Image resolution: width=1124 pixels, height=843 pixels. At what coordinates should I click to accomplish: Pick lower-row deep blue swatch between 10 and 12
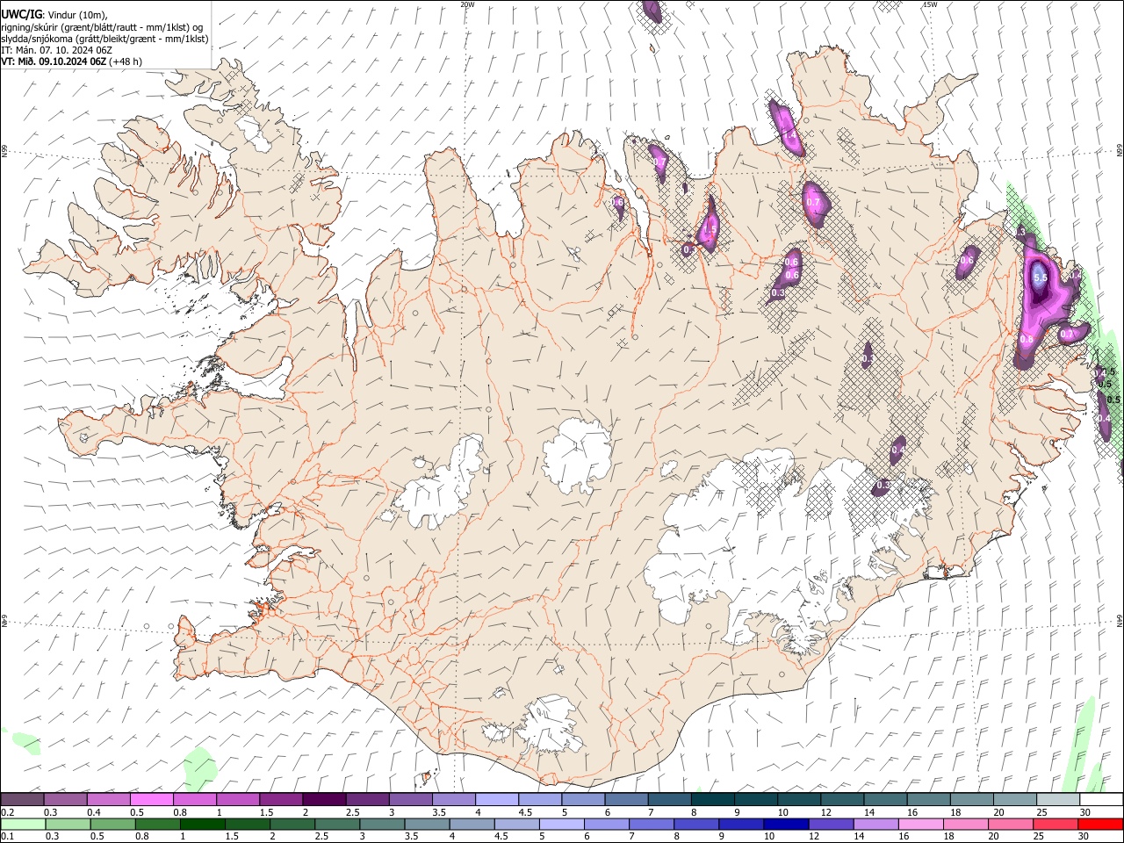[787, 824]
